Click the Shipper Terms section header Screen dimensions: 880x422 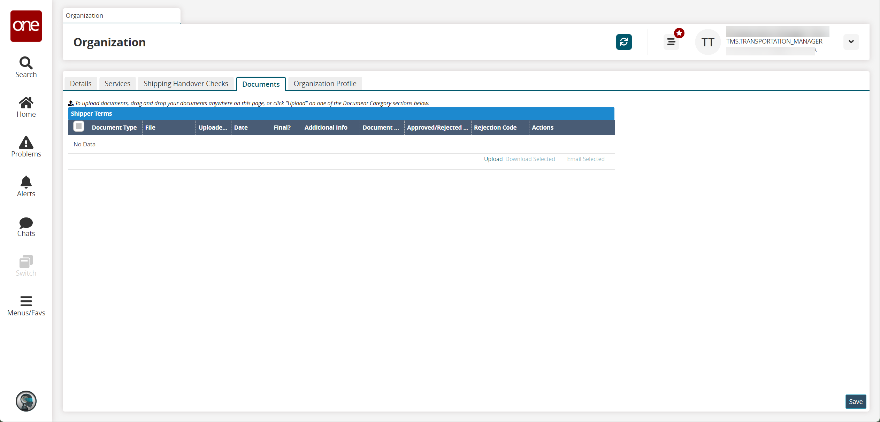(341, 114)
